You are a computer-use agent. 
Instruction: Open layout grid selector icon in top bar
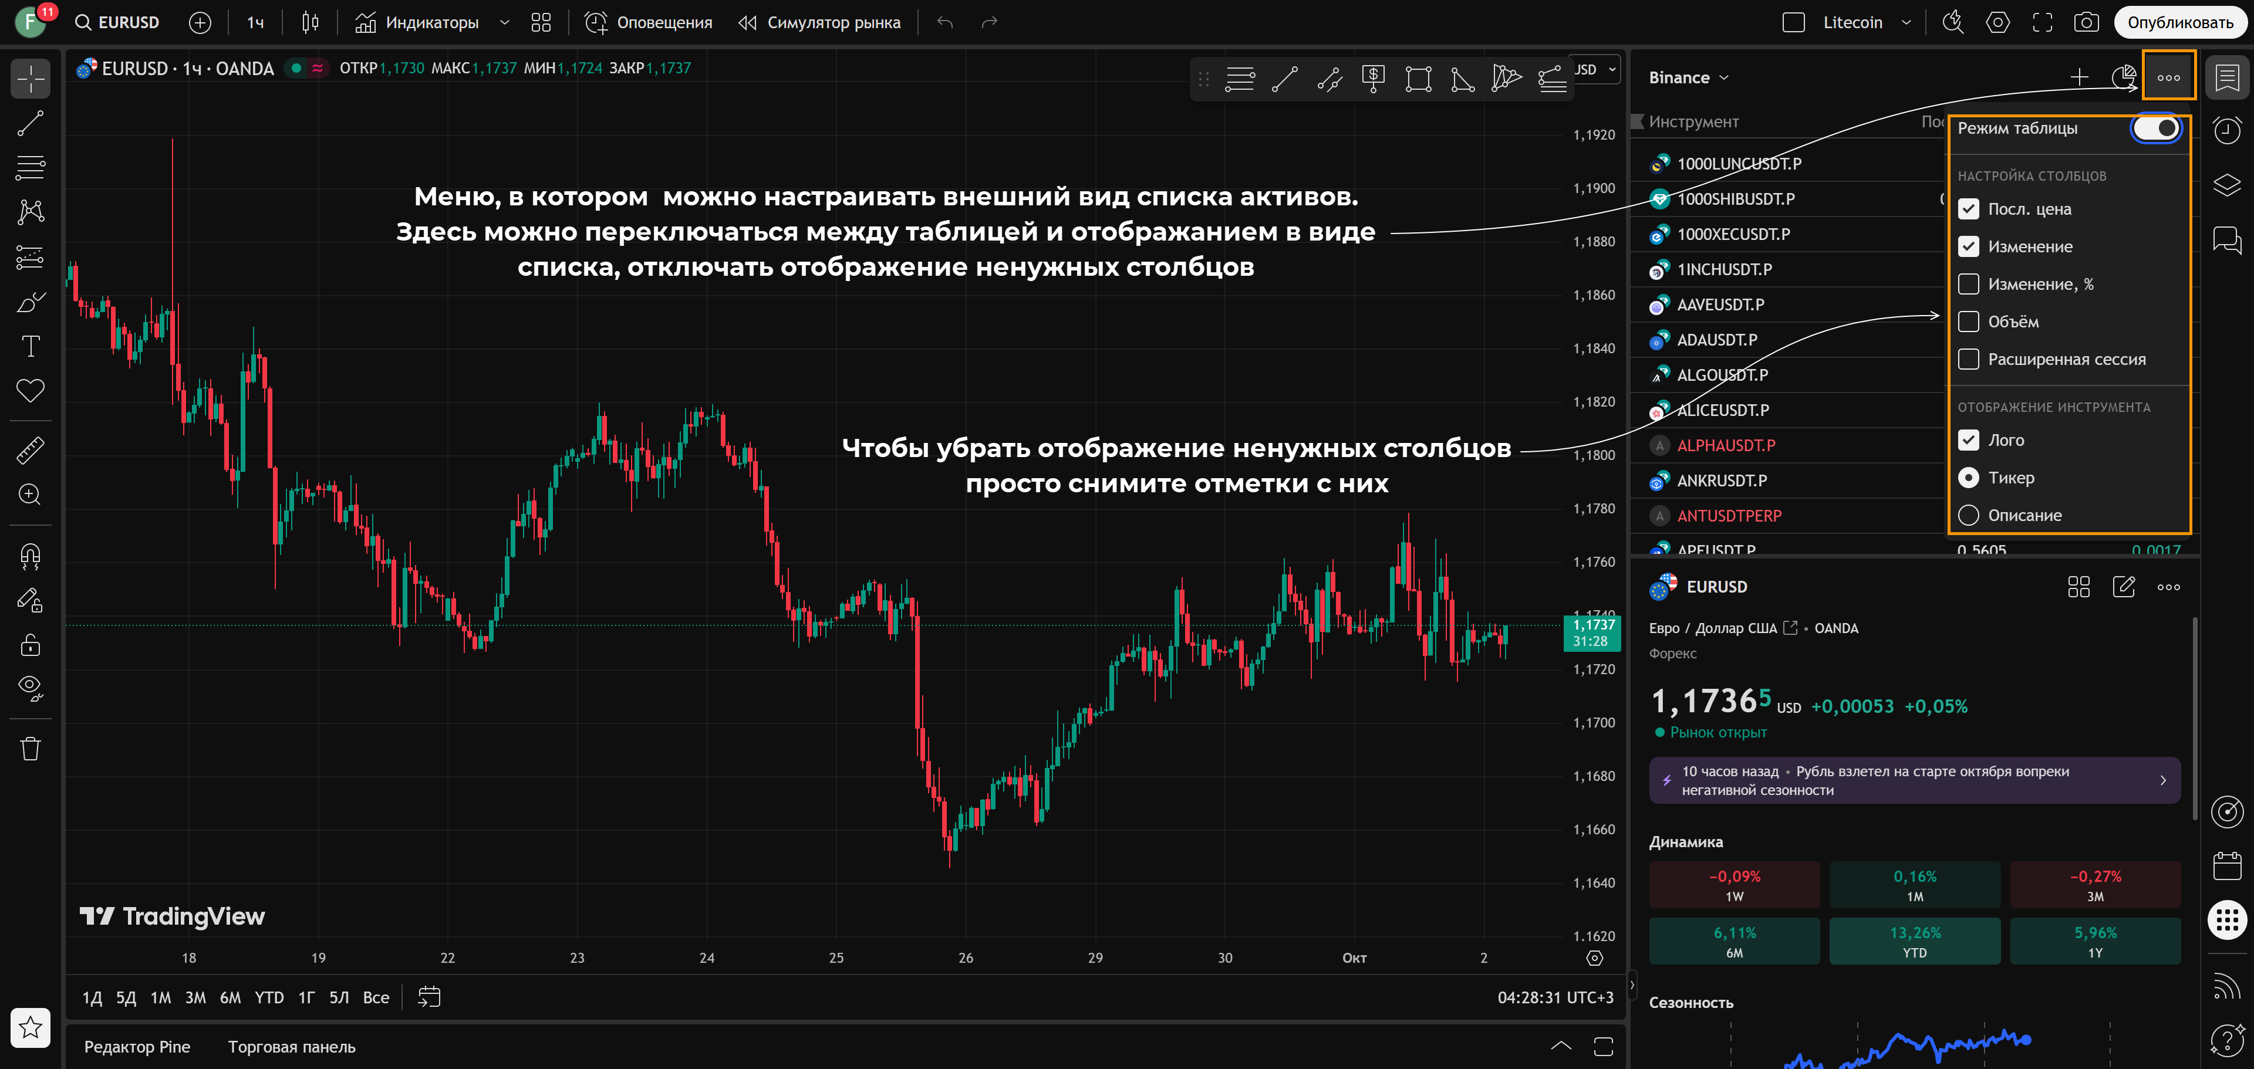click(x=541, y=23)
